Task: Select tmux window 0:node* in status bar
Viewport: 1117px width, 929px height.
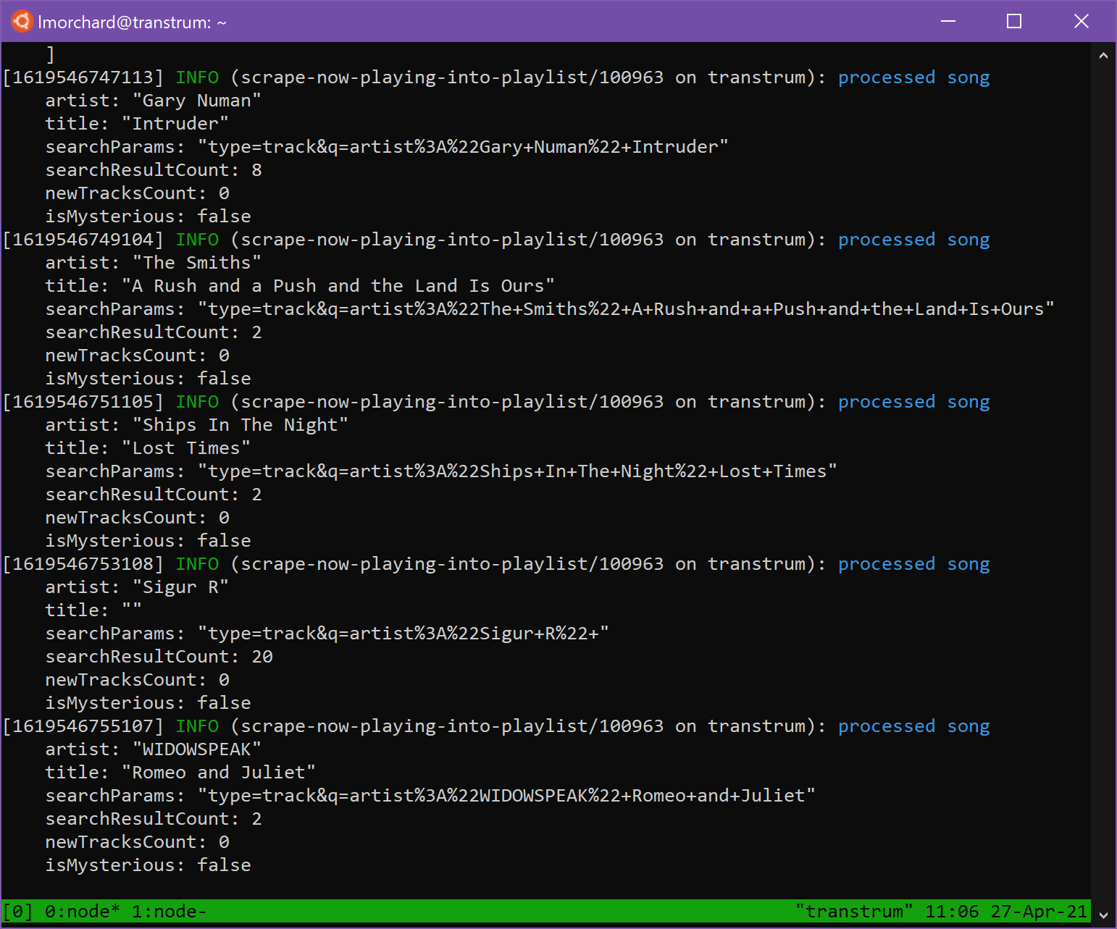Action: pos(83,912)
